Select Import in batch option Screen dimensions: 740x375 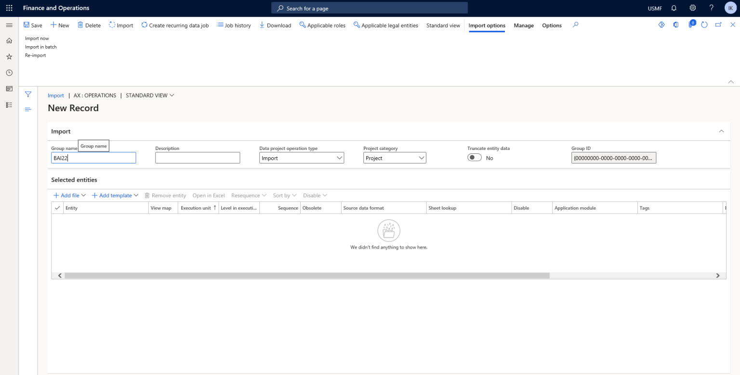pyautogui.click(x=40, y=47)
